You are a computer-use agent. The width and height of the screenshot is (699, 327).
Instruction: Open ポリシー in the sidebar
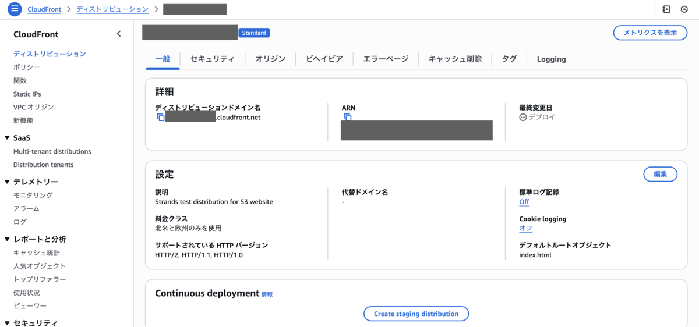tap(27, 67)
